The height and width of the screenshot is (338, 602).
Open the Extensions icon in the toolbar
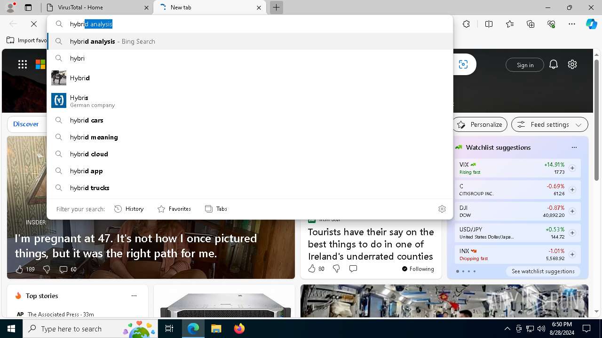466,24
